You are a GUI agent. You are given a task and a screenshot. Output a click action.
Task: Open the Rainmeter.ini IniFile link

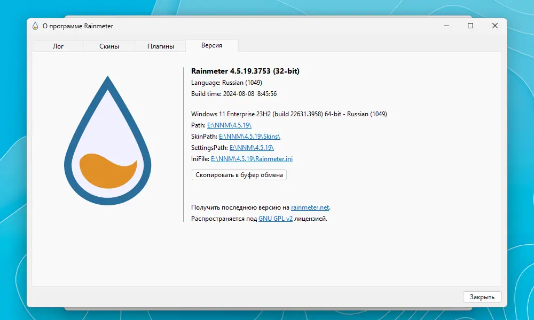[x=252, y=159]
